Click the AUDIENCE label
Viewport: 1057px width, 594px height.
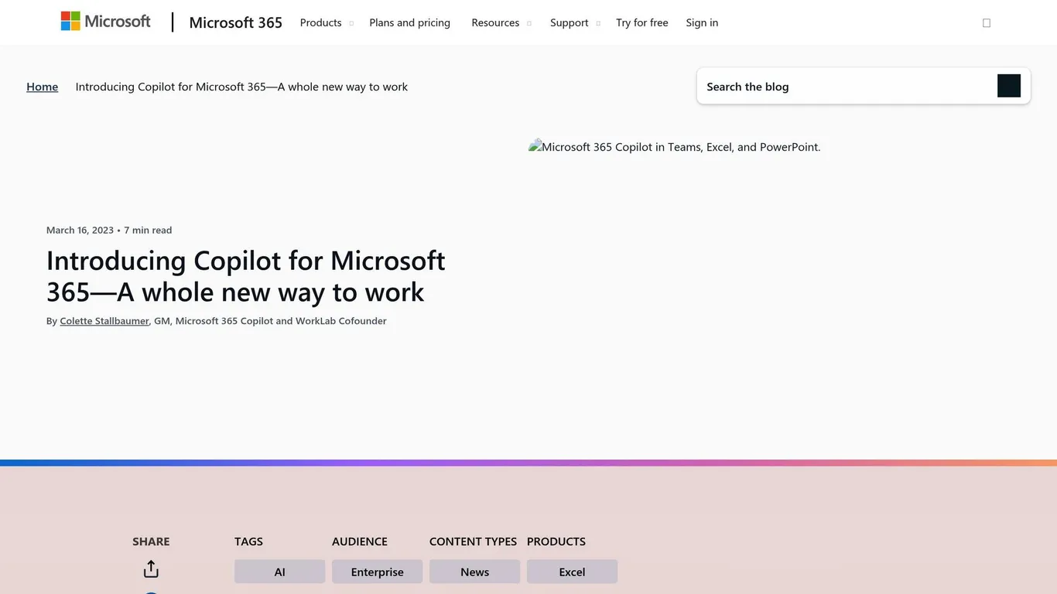360,541
